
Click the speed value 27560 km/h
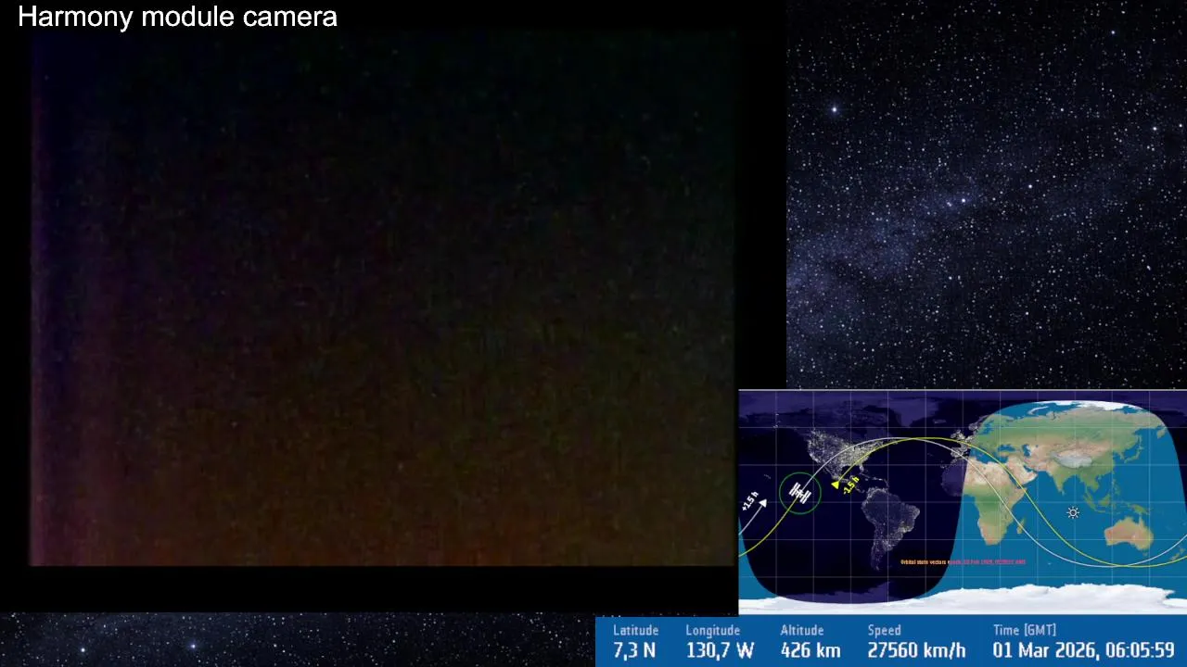916,650
